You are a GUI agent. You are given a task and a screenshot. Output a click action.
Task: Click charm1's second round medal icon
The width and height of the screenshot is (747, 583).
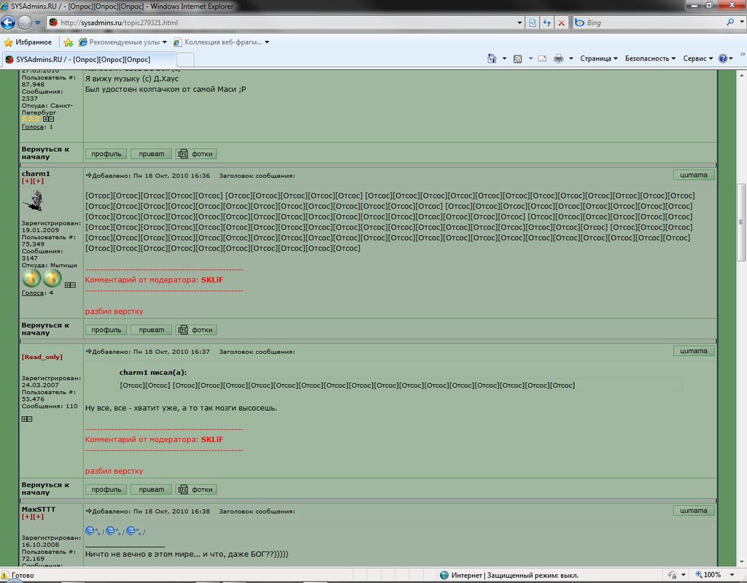[x=53, y=279]
